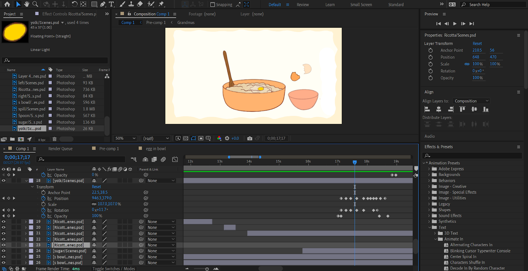Open the egg in bowl timeline tab

pyautogui.click(x=156, y=149)
